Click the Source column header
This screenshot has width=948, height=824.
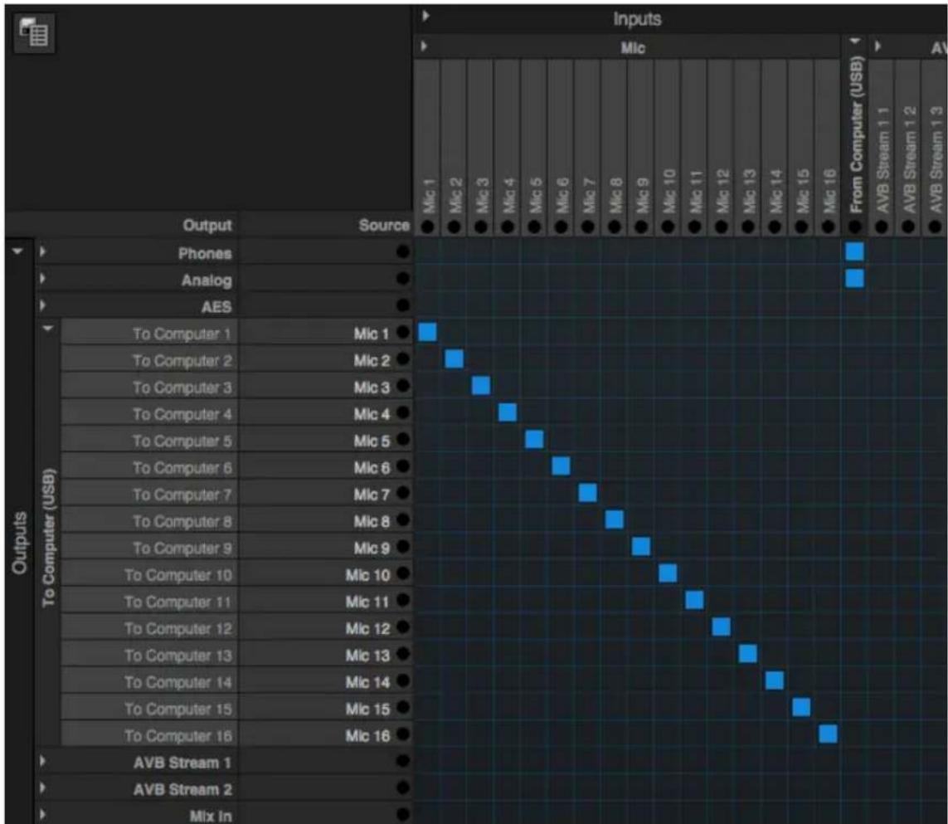tap(384, 225)
